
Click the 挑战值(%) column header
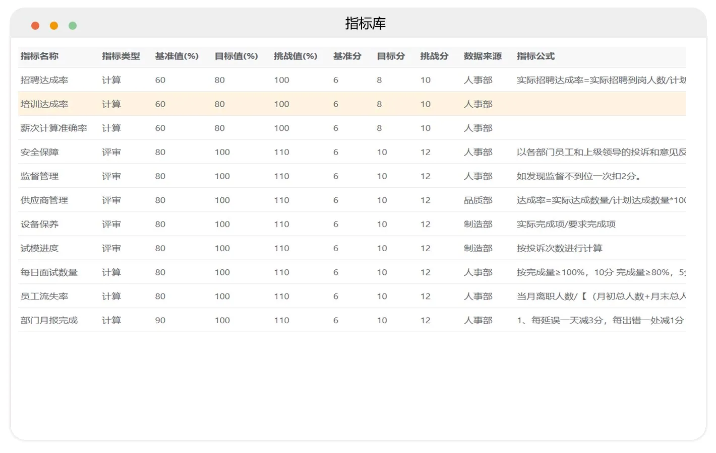pyautogui.click(x=295, y=56)
